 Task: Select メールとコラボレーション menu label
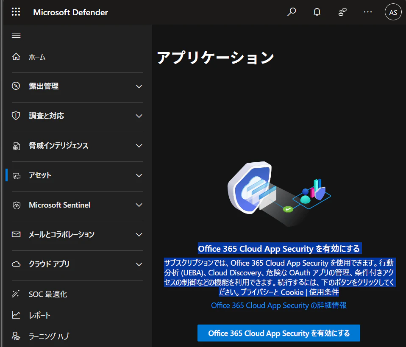point(61,235)
